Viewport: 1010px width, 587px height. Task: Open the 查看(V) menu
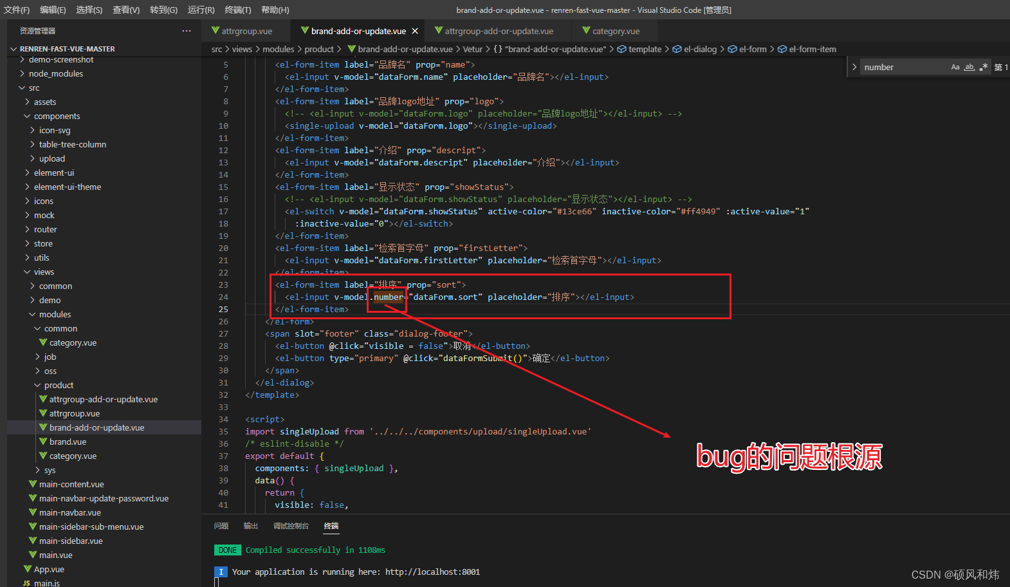126,10
